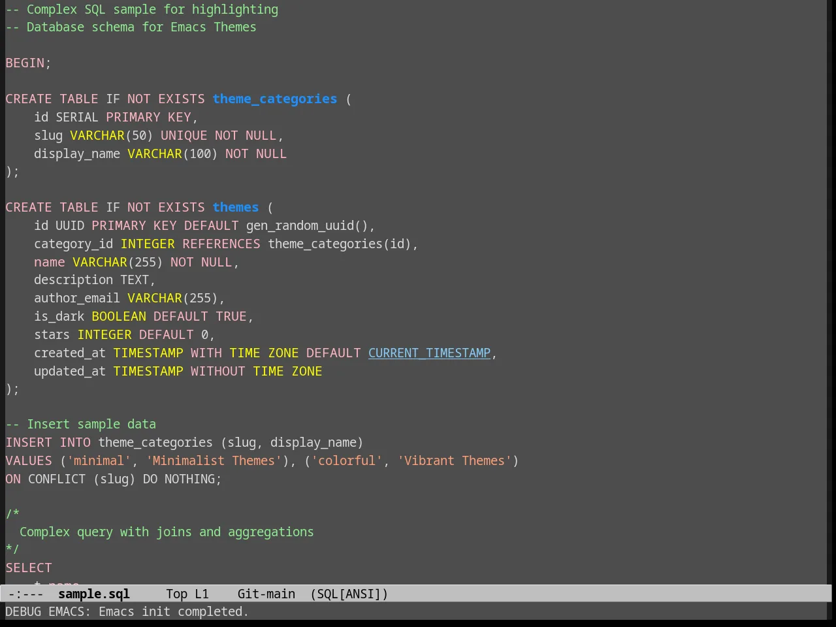Click the echo area message 'Emacs init completed.'
The image size is (836, 627).
(174, 611)
